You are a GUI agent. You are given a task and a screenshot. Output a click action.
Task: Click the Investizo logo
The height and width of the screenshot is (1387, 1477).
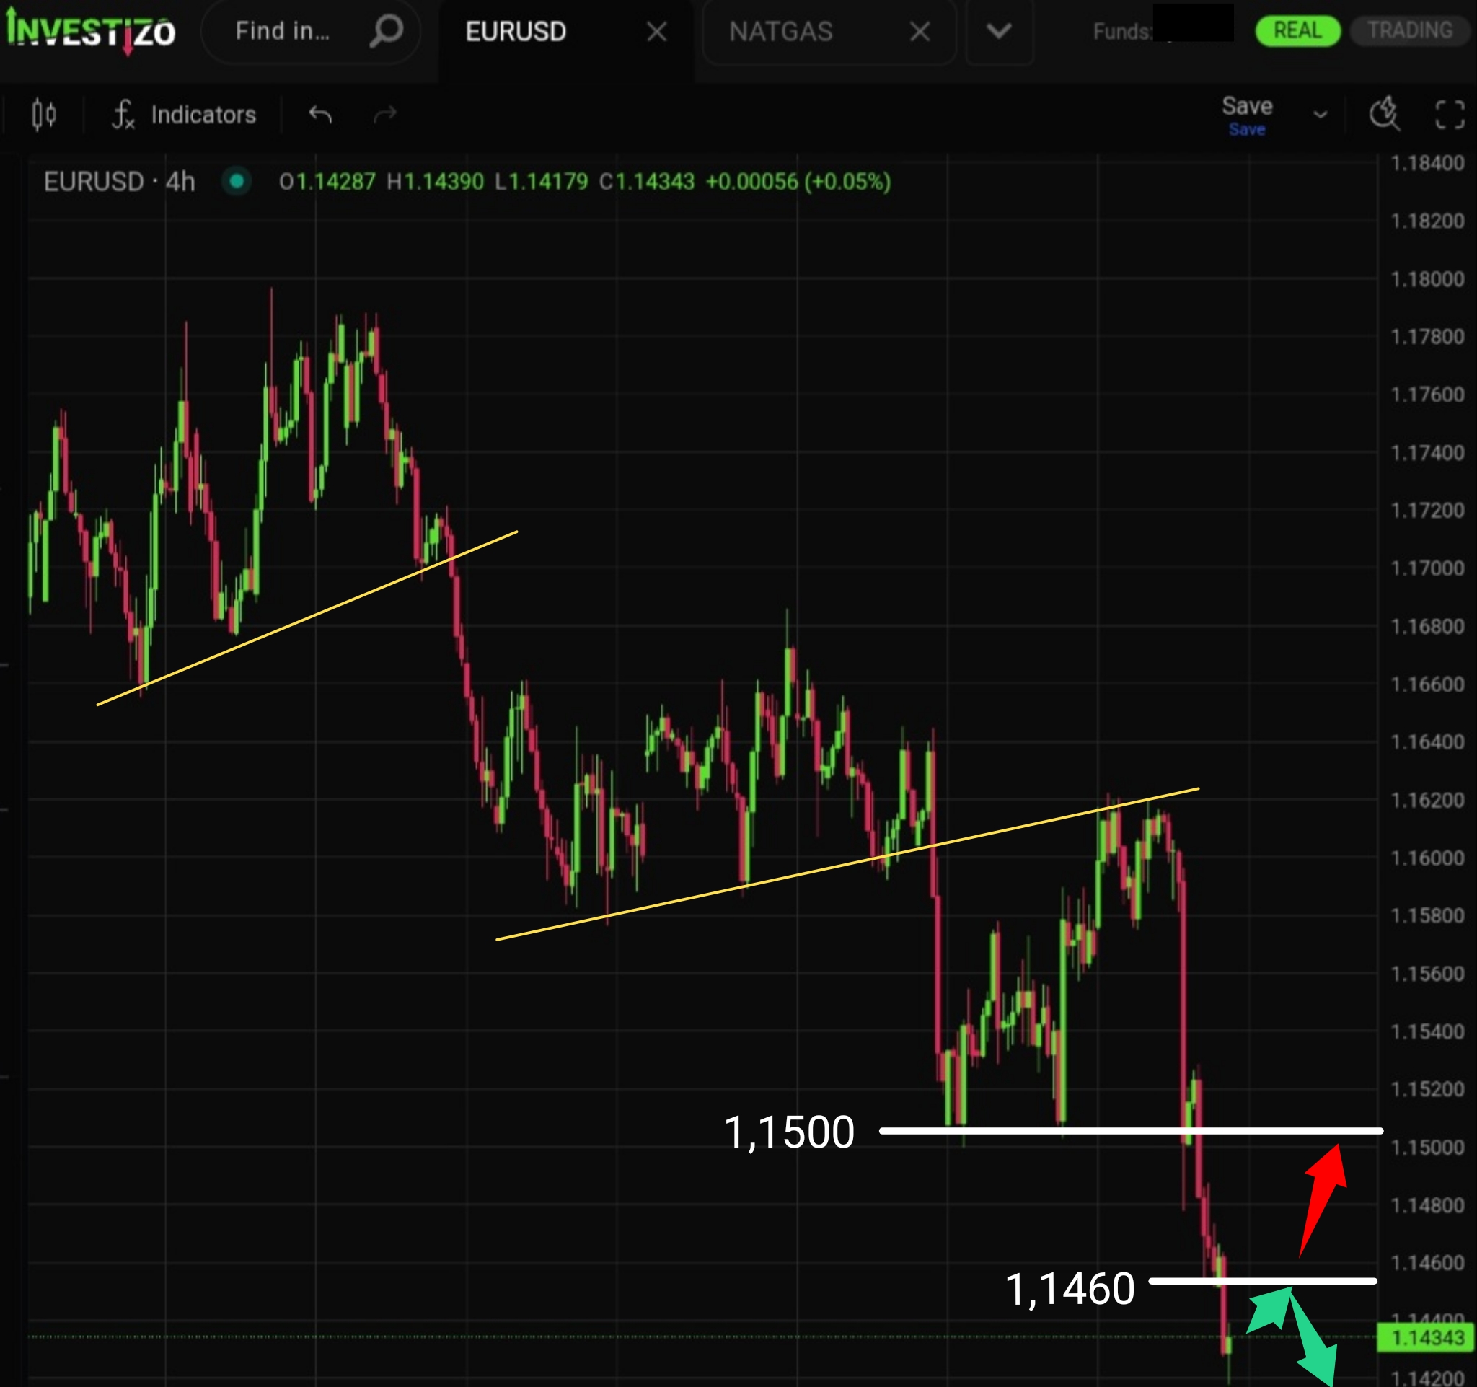coord(91,32)
